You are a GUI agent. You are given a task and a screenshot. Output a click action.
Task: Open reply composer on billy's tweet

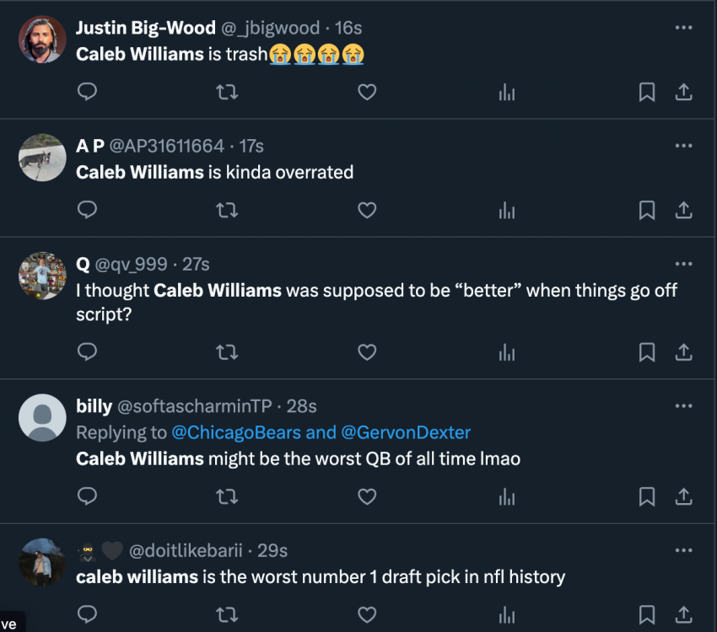(x=87, y=497)
